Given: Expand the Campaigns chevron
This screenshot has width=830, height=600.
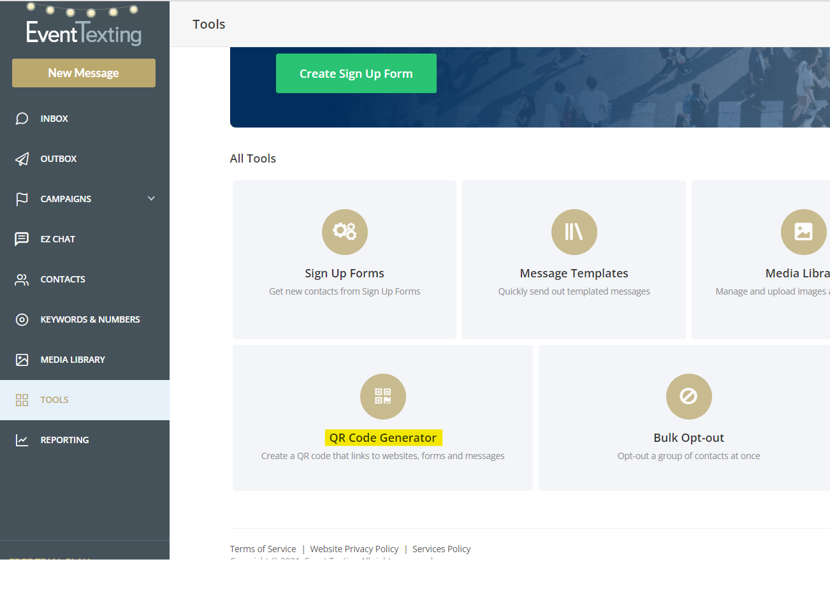Looking at the screenshot, I should pyautogui.click(x=151, y=198).
